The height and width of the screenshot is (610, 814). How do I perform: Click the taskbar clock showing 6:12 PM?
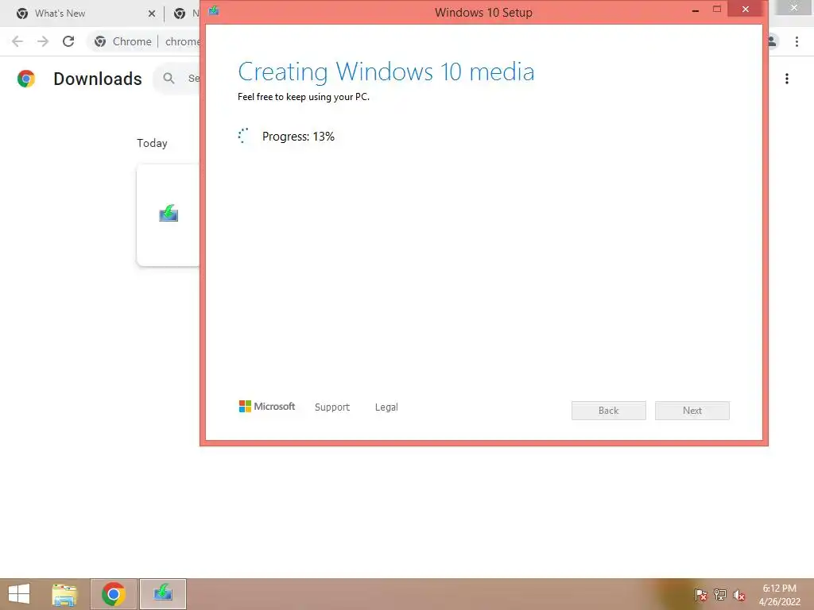779,595
